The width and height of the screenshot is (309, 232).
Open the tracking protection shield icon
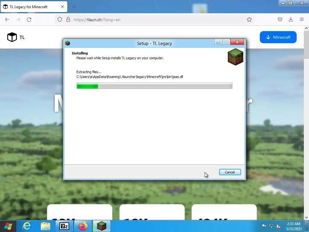60,20
